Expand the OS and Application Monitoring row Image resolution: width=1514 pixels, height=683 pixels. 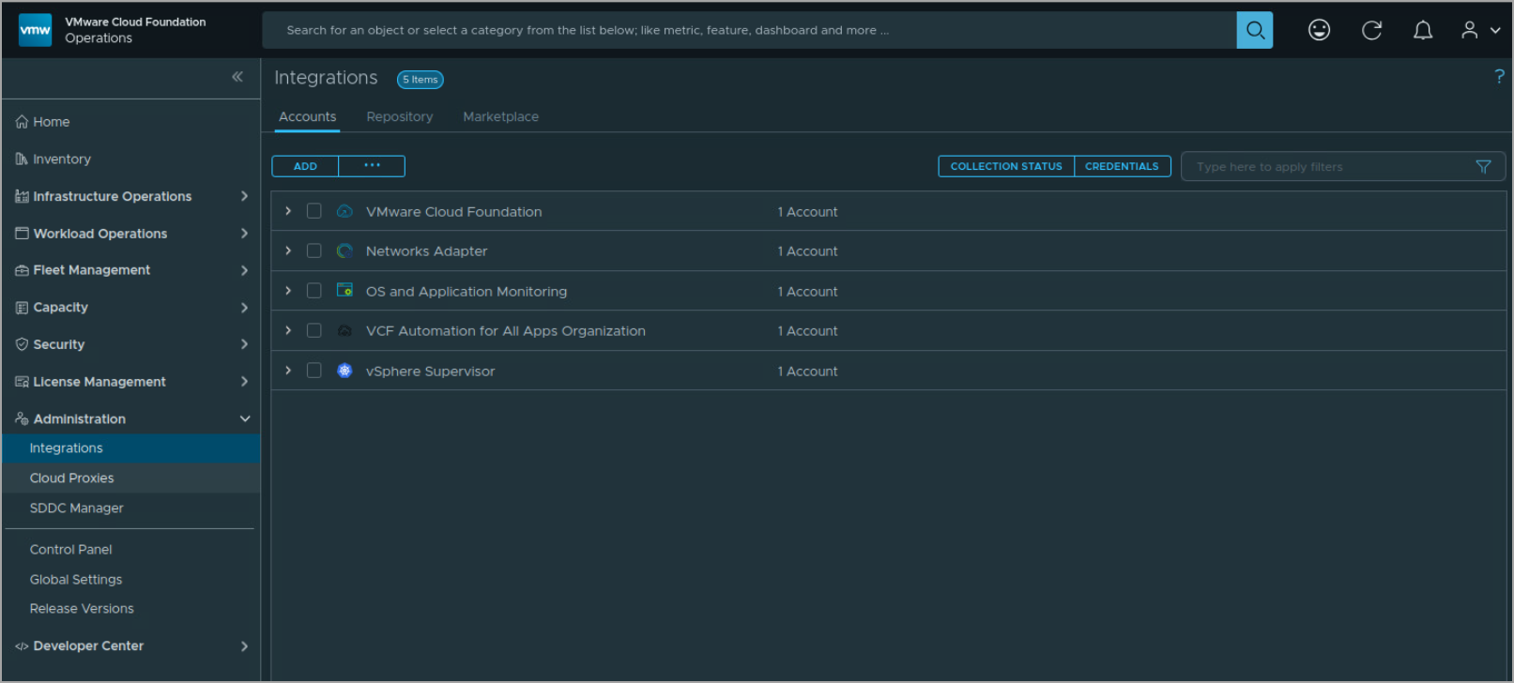(x=288, y=291)
